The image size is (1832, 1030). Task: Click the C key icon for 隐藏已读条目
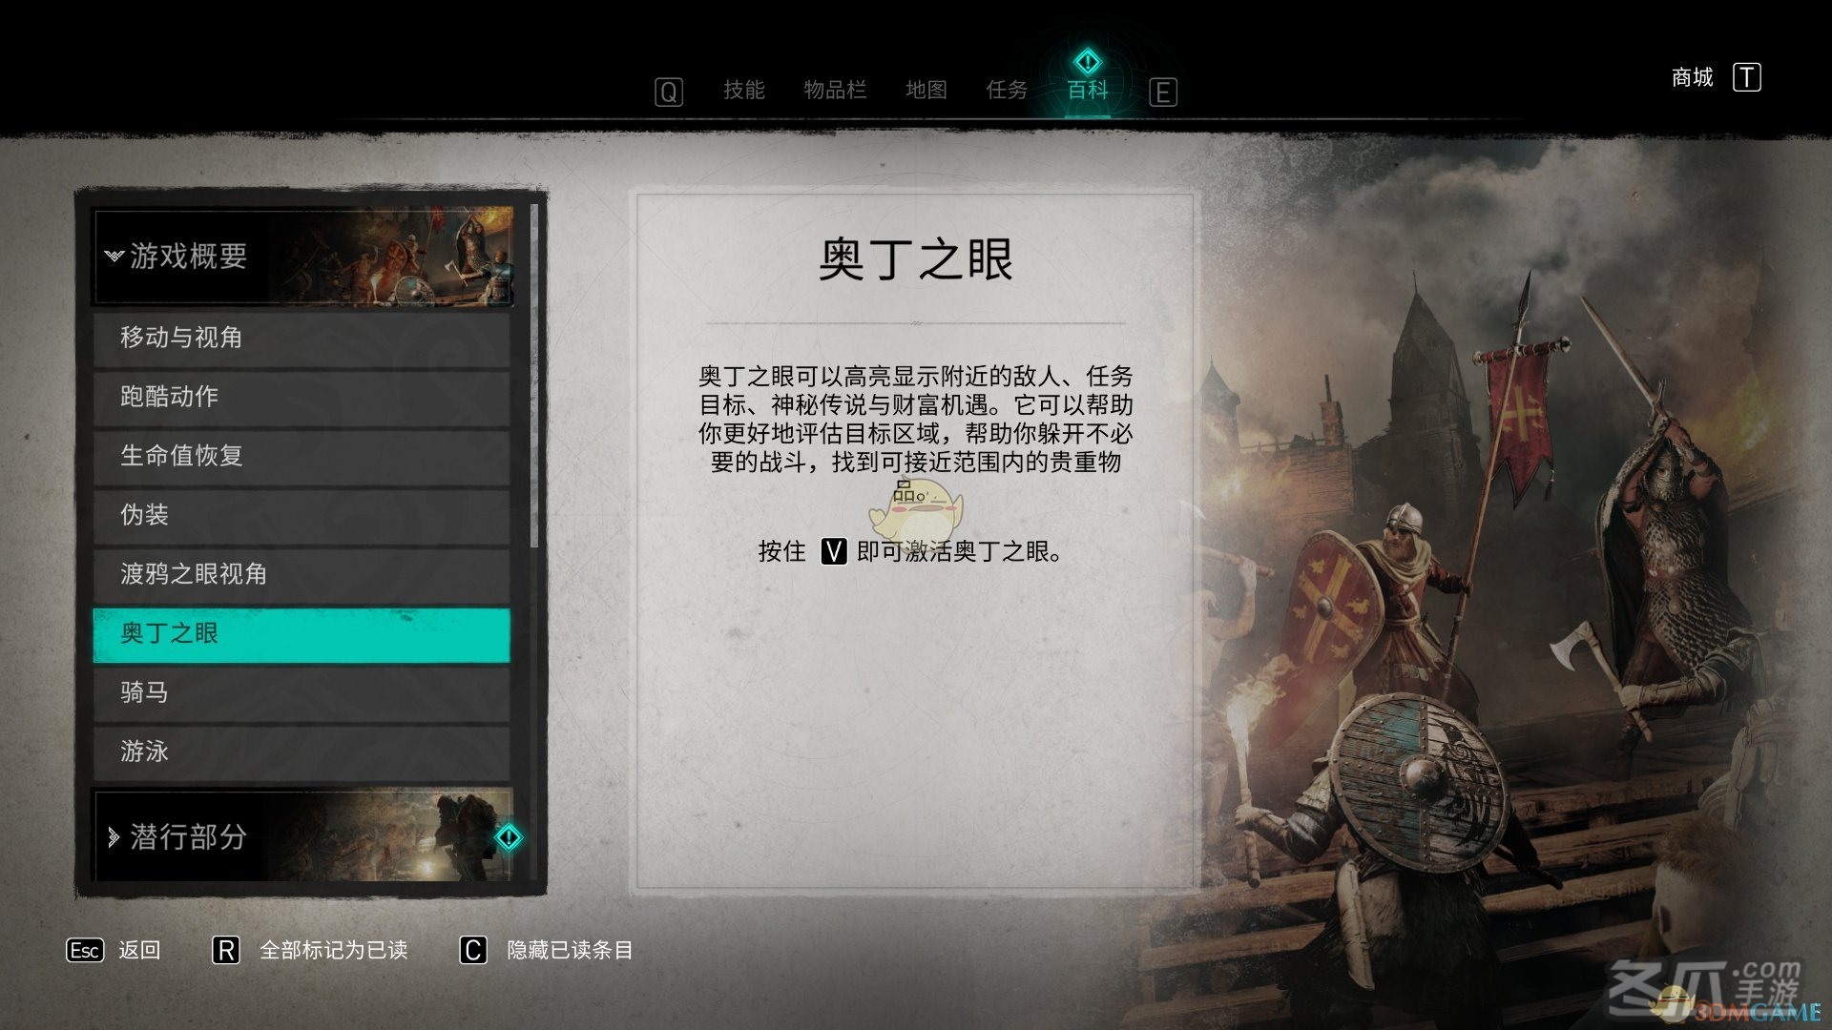click(473, 950)
